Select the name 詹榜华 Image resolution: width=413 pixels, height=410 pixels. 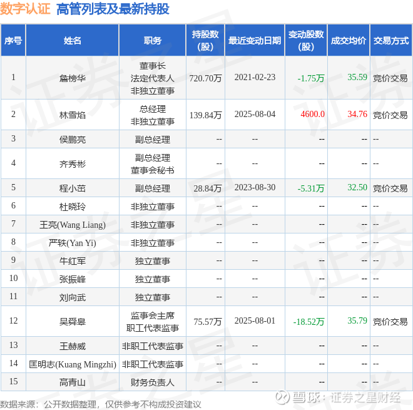pos(73,78)
